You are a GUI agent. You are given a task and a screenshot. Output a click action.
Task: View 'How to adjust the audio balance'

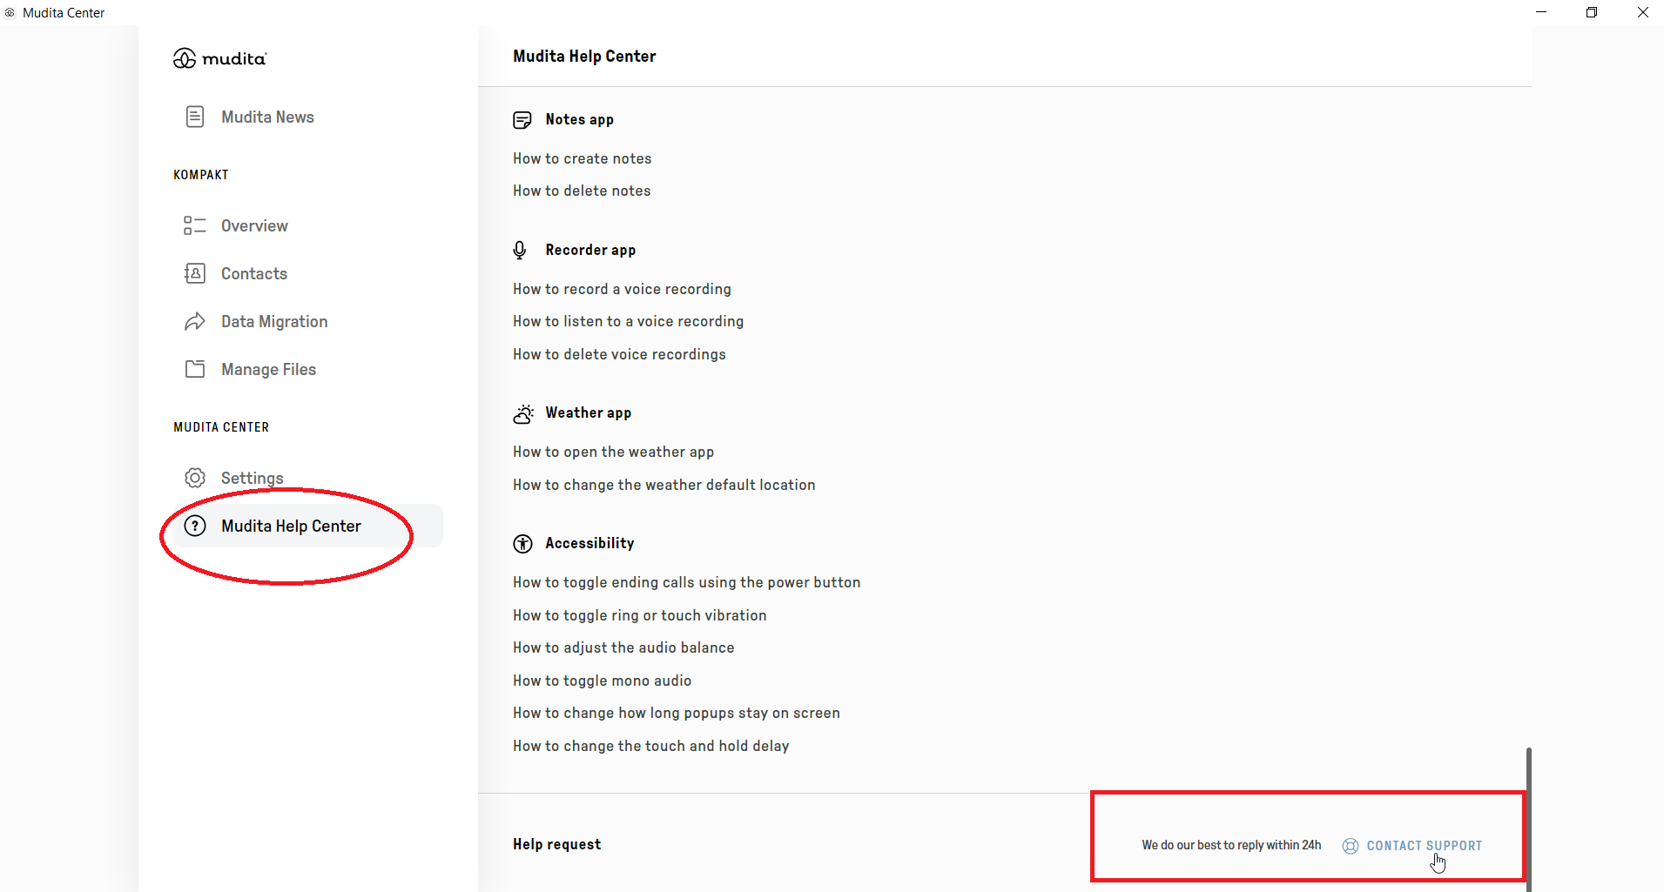coord(623,647)
